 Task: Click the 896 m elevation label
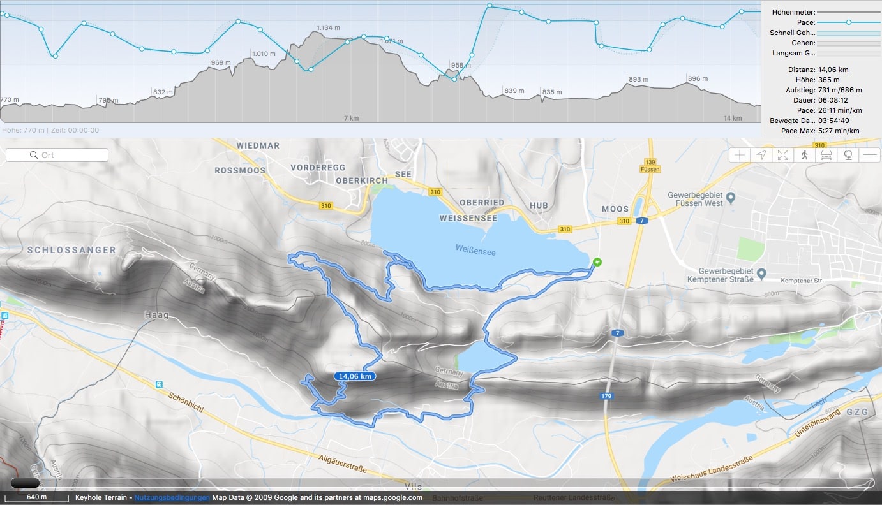pyautogui.click(x=698, y=78)
